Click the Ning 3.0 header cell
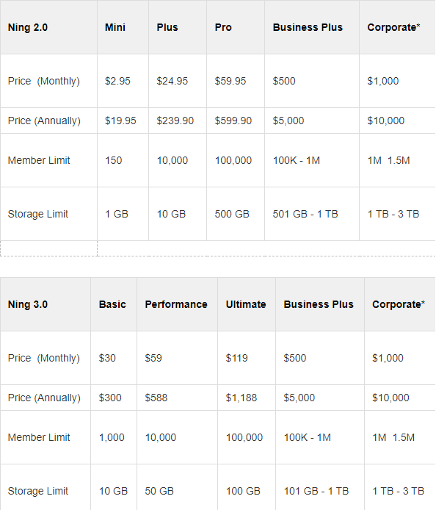The image size is (436, 510). click(x=46, y=304)
